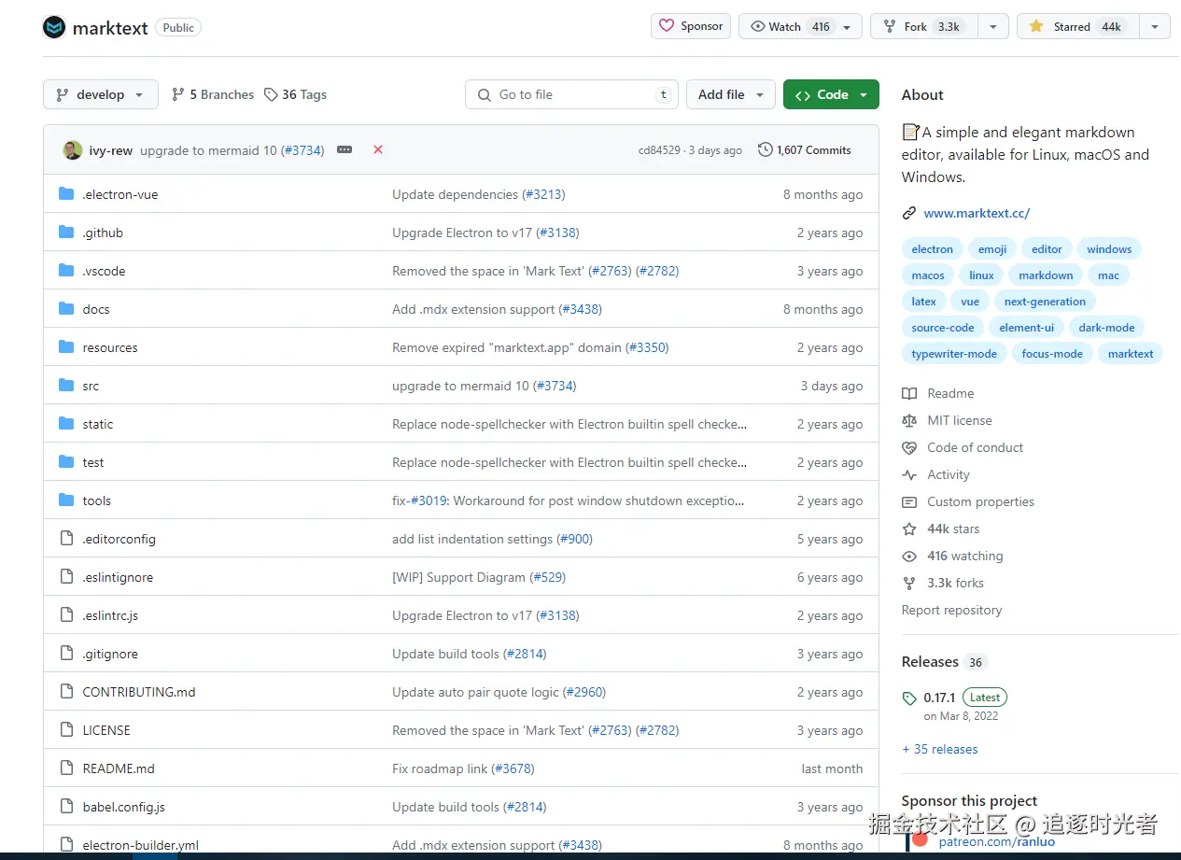Screen dimensions: 1181x860
Task: Click the marktext logo icon
Action: [54, 27]
